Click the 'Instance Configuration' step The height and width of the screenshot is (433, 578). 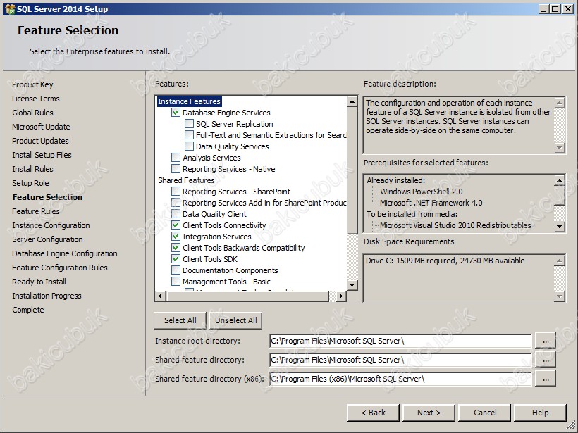(51, 225)
